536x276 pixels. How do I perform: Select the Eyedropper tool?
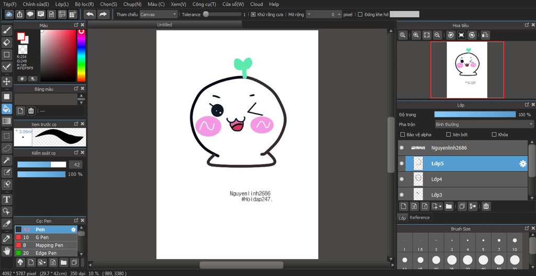7,238
